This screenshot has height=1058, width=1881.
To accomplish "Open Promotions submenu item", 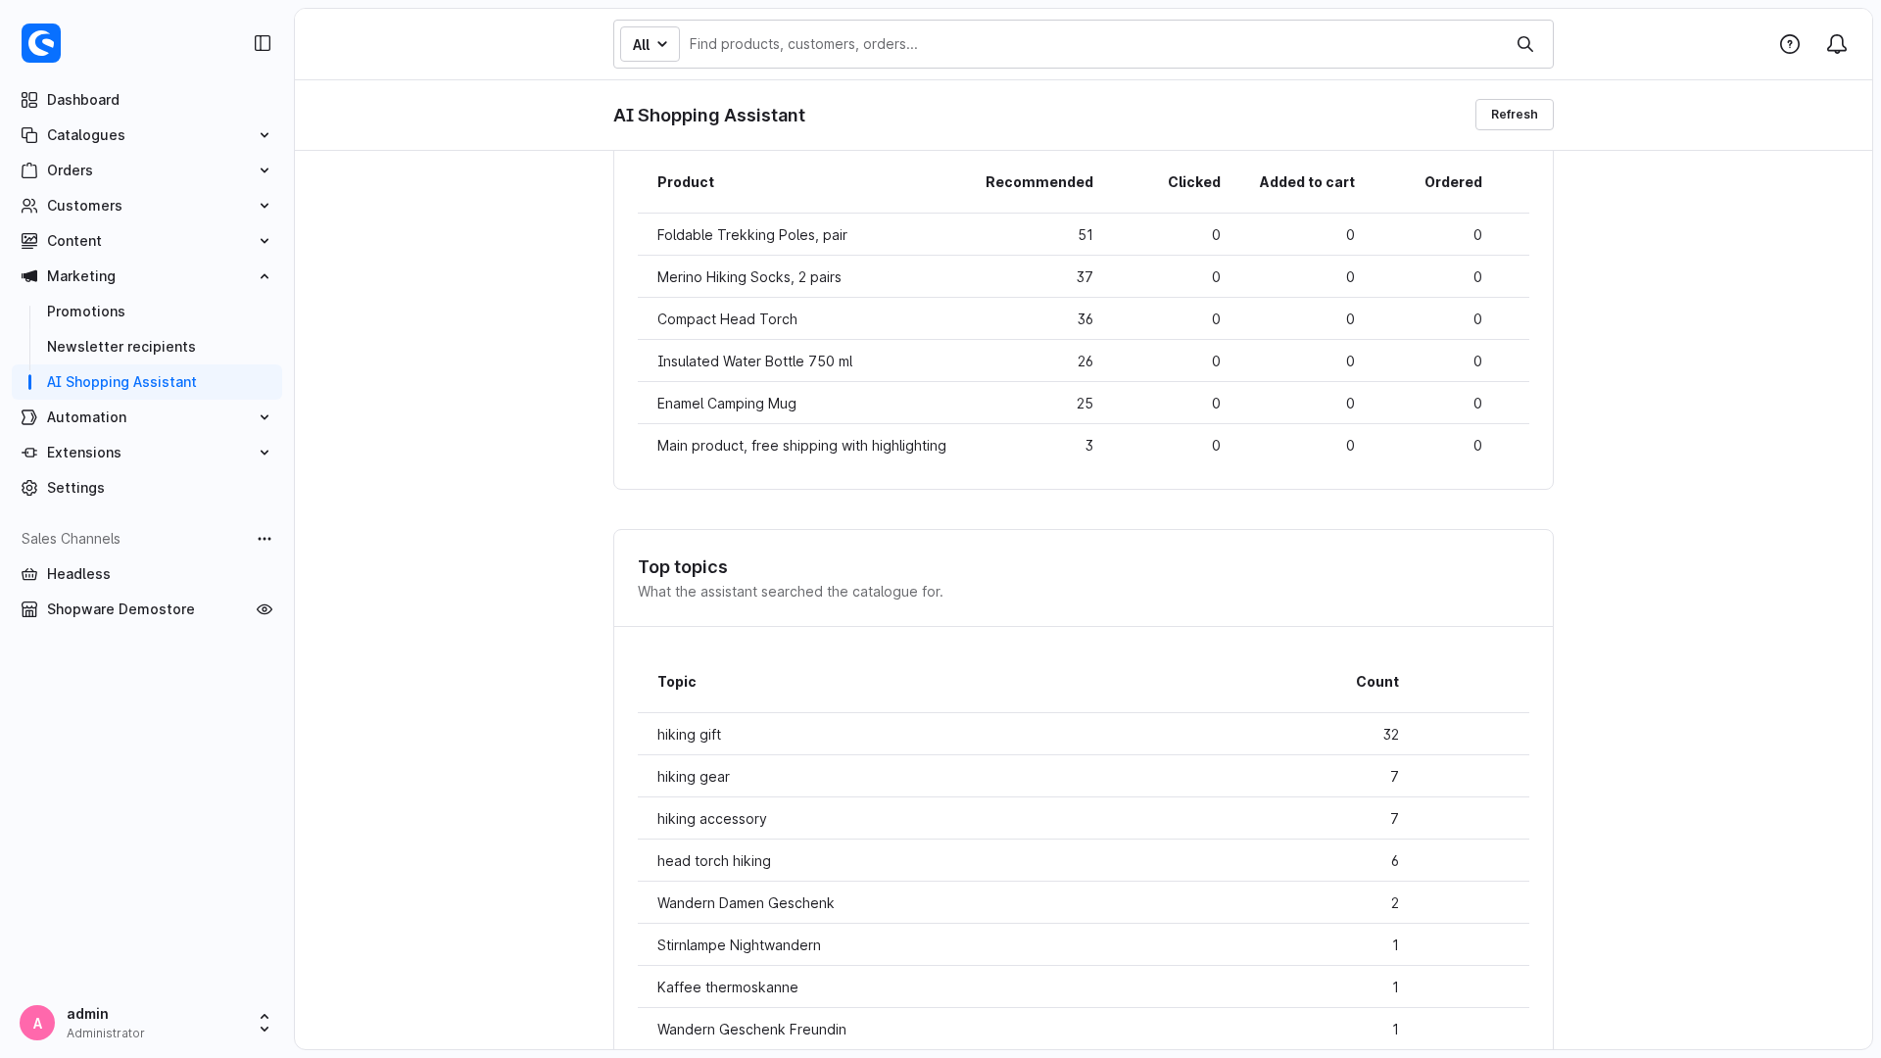I will tap(86, 312).
